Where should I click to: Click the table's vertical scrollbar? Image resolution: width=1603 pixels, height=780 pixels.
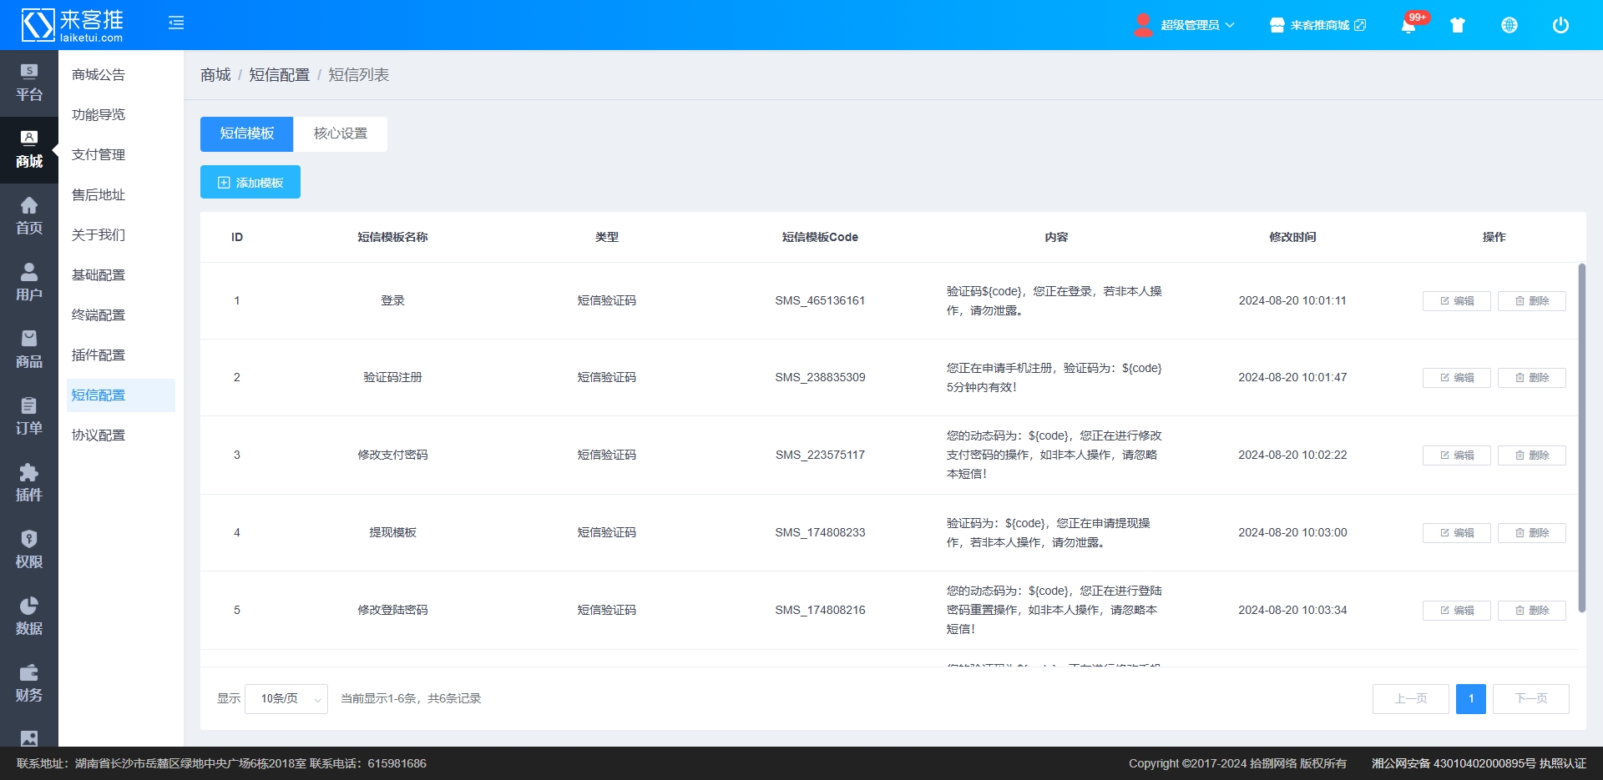click(1581, 438)
